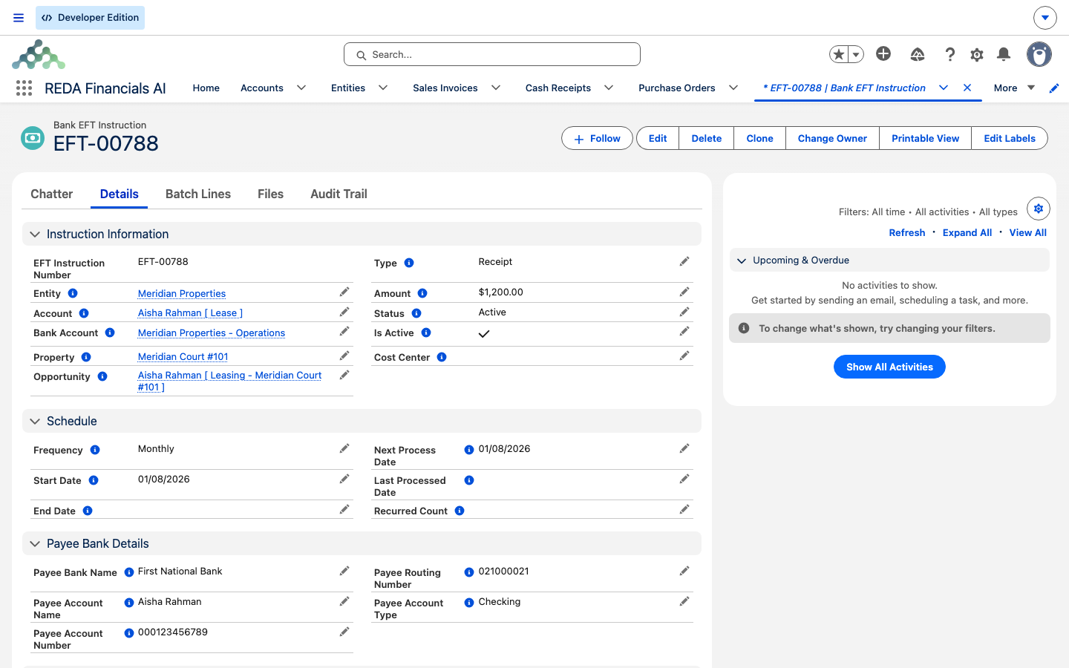Viewport: 1069px width, 668px height.
Task: Click the Clone button
Action: (759, 138)
